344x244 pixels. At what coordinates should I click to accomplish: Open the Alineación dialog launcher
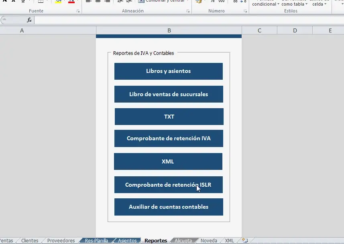188,11
